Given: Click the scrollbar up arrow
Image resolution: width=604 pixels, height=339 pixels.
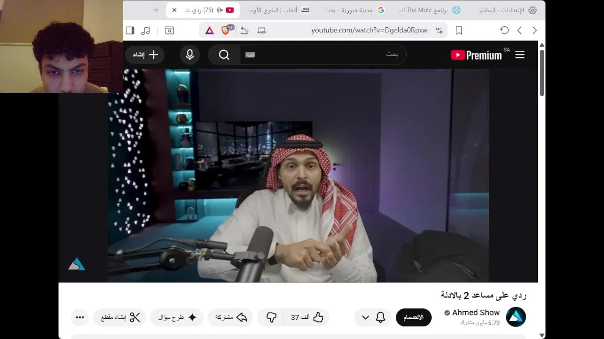Looking at the screenshot, I should (542, 45).
